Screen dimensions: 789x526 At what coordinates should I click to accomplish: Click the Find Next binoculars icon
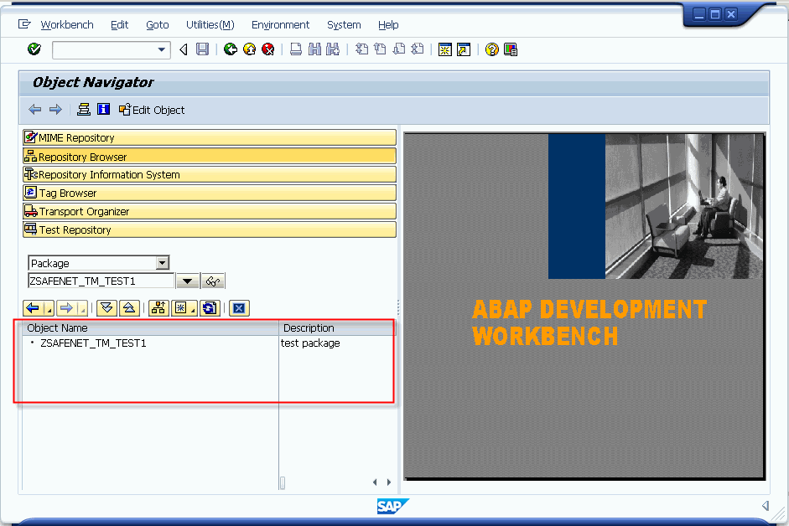point(333,49)
